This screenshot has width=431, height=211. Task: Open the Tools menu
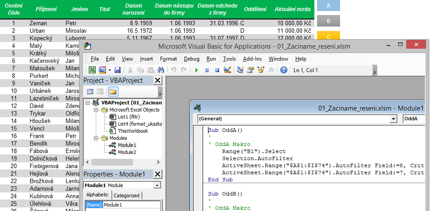(x=230, y=59)
